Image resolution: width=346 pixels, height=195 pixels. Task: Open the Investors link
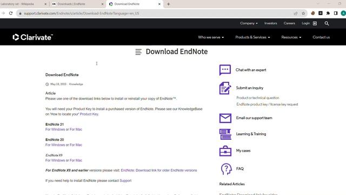[270, 23]
